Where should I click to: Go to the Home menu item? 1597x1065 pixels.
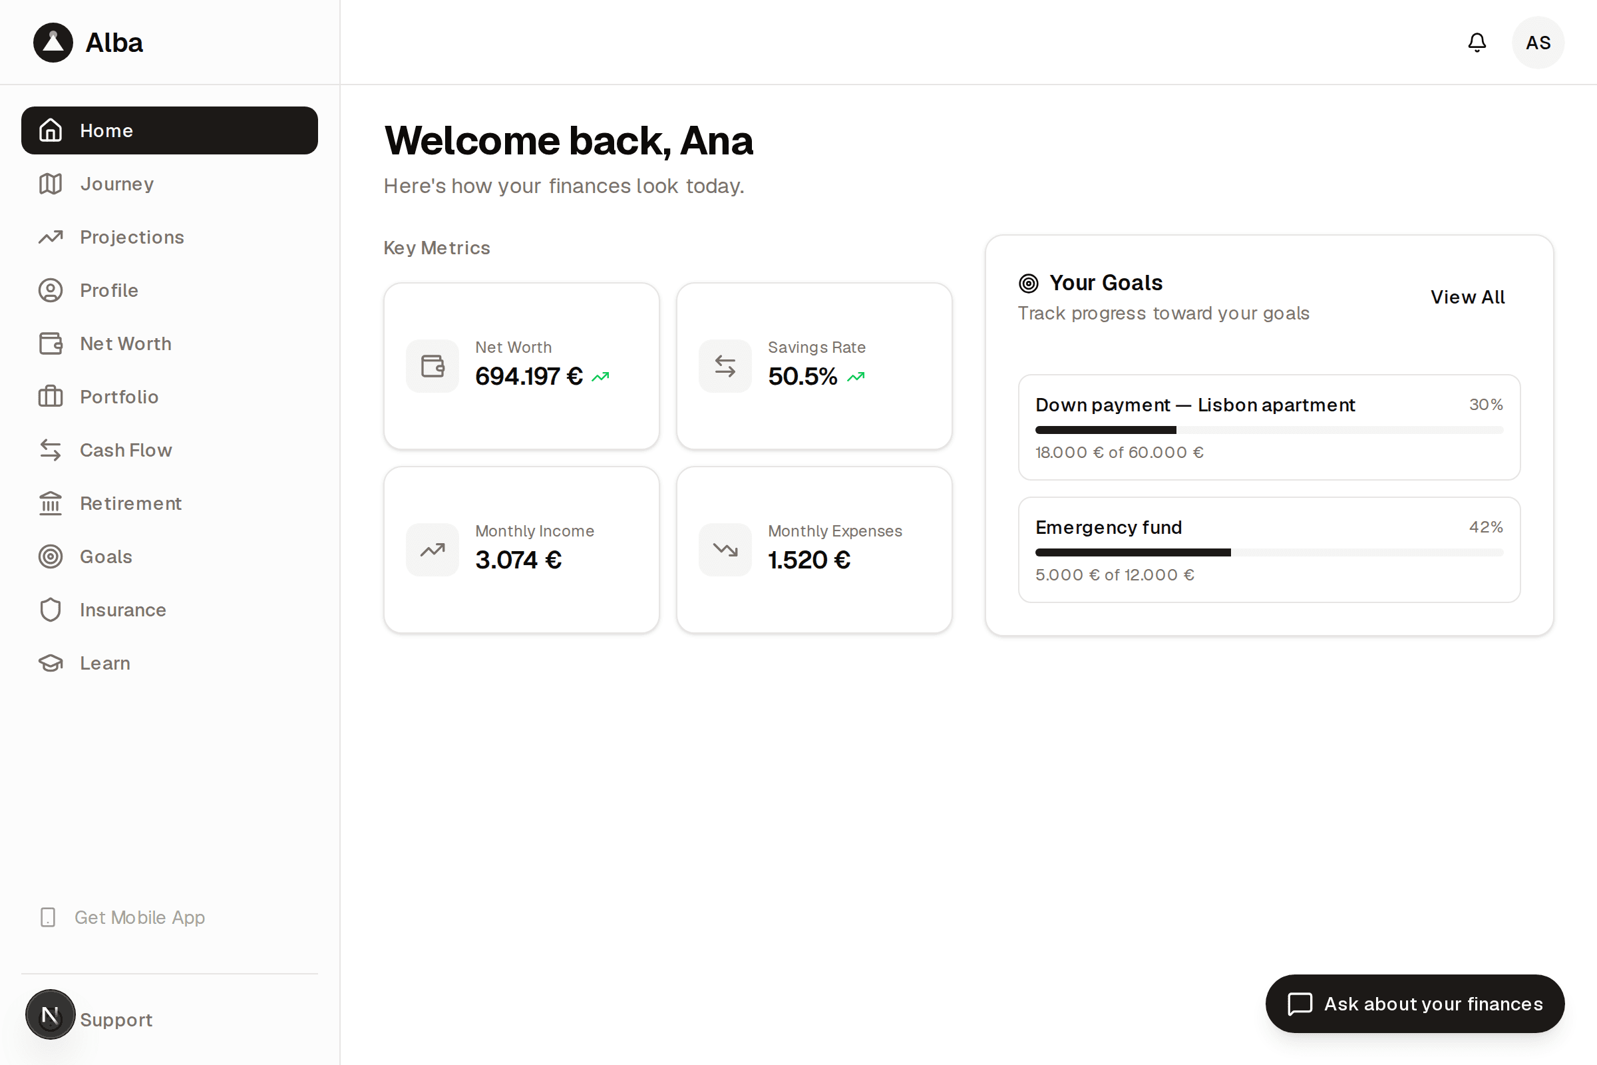(170, 130)
